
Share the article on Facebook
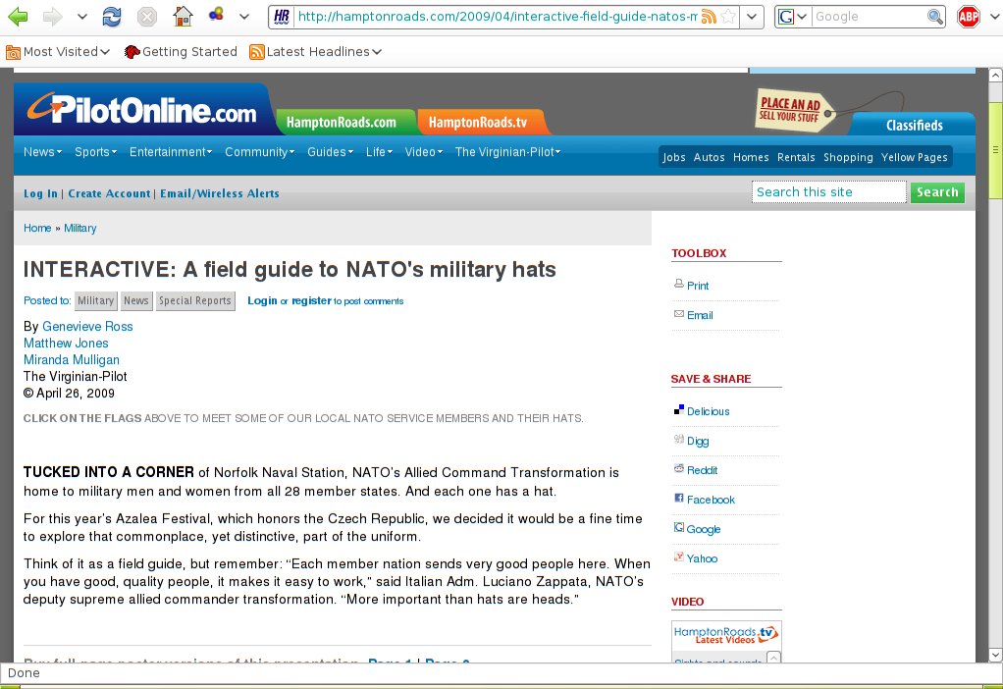click(710, 500)
